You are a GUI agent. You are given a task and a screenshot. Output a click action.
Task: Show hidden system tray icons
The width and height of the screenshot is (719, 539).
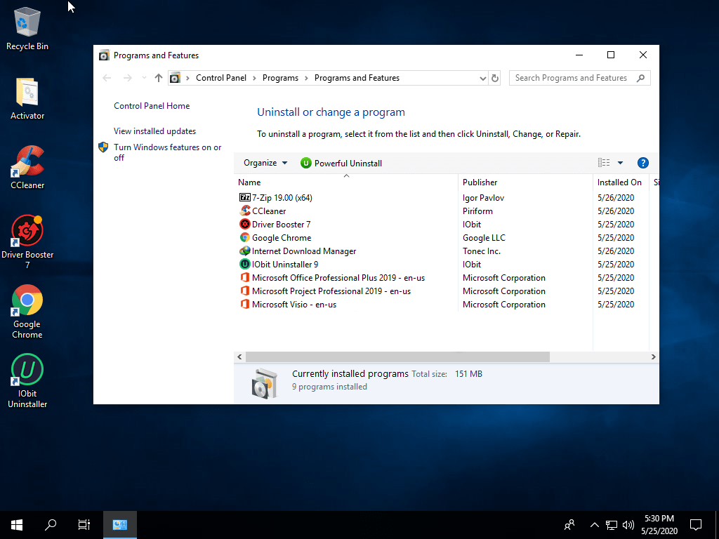[594, 525]
